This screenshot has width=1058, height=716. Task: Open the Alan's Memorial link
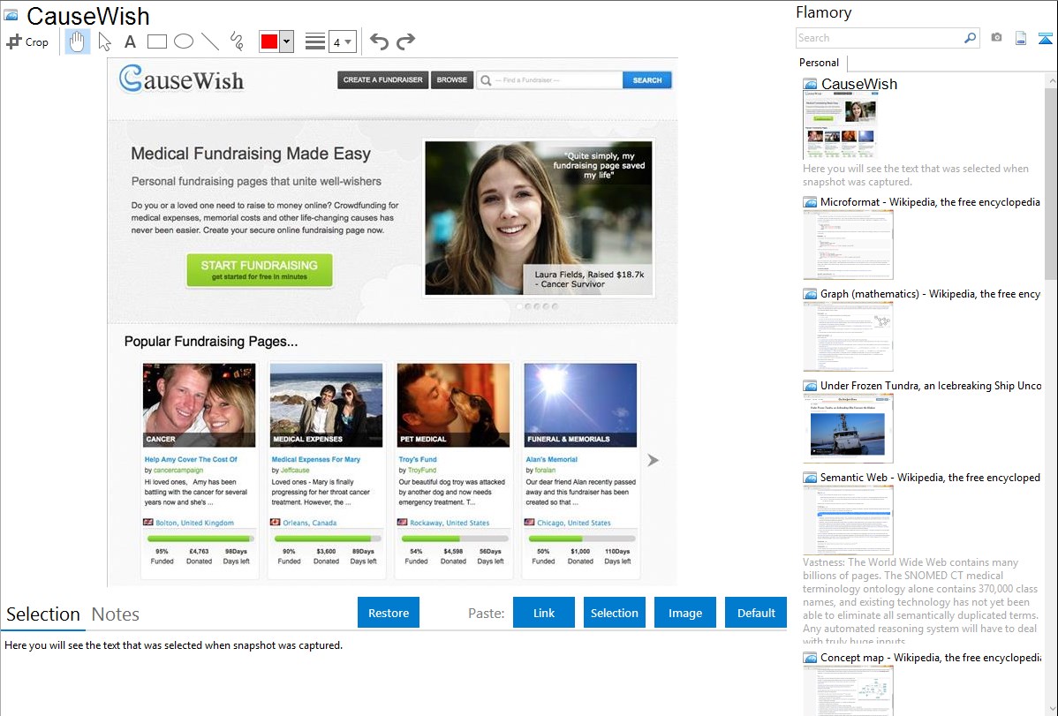(x=551, y=460)
